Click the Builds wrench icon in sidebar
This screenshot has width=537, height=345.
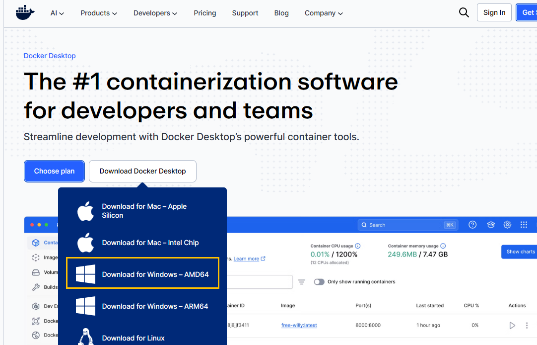click(36, 287)
